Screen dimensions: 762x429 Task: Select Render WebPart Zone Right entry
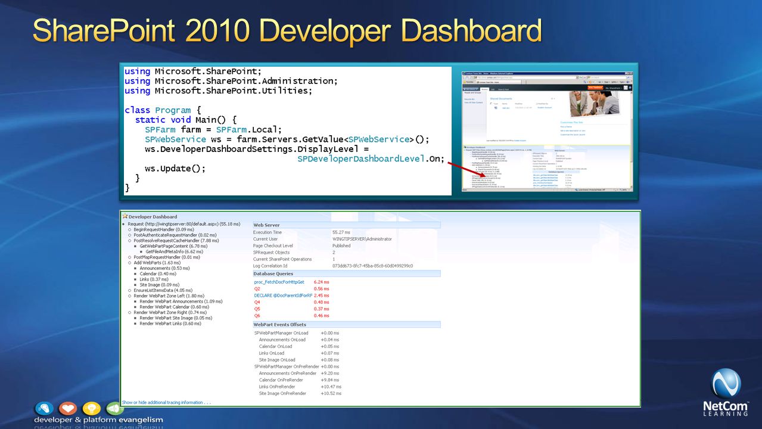(170, 312)
